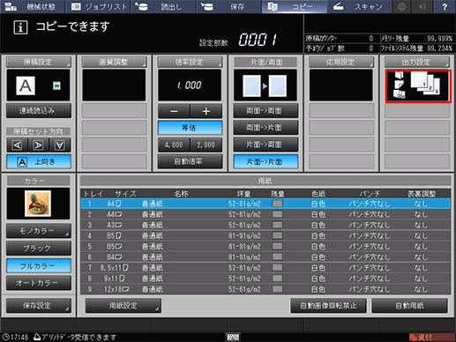Switch to the スキャン tab
Screen dimensions: 456x342
(x=359, y=6)
